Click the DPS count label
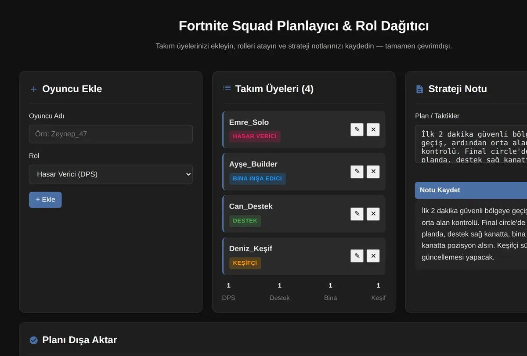The image size is (527, 356). (229, 298)
